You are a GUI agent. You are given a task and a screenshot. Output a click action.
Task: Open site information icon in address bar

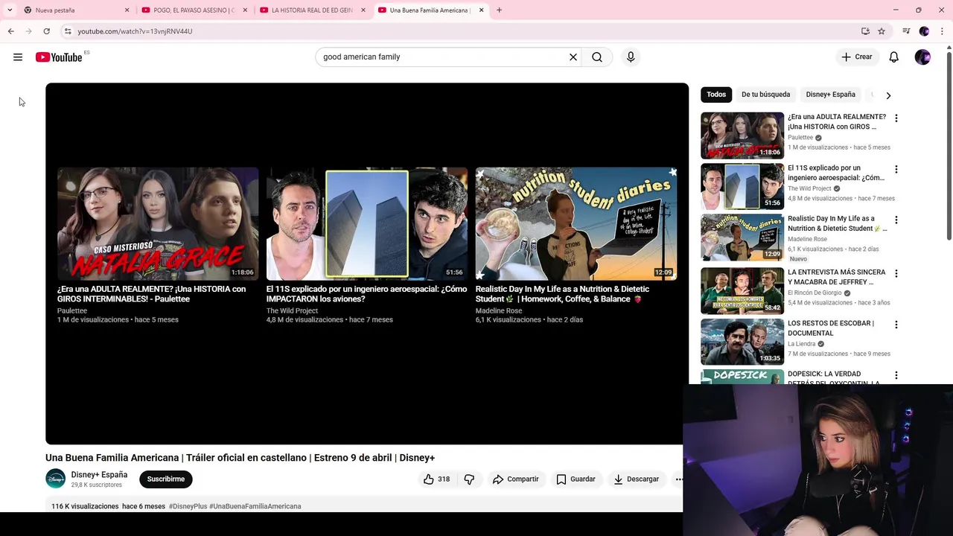tap(68, 31)
